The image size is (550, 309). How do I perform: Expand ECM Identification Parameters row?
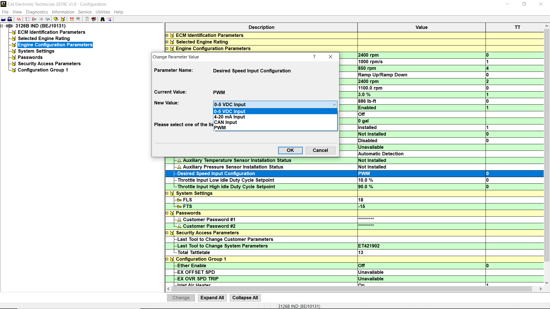tap(167, 35)
